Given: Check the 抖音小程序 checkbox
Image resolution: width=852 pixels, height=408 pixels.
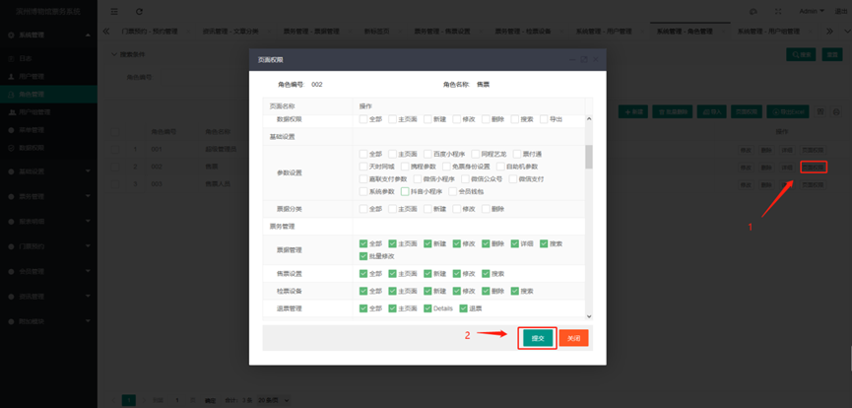Looking at the screenshot, I should (405, 191).
